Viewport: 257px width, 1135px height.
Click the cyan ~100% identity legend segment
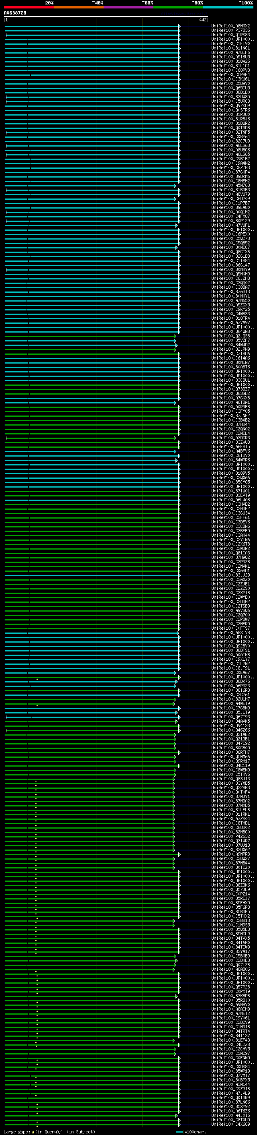point(228,7)
